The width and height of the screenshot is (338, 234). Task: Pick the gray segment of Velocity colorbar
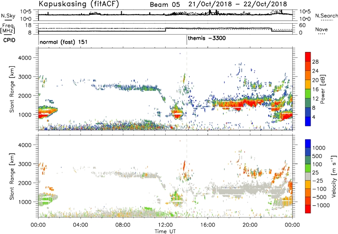coord(308,176)
